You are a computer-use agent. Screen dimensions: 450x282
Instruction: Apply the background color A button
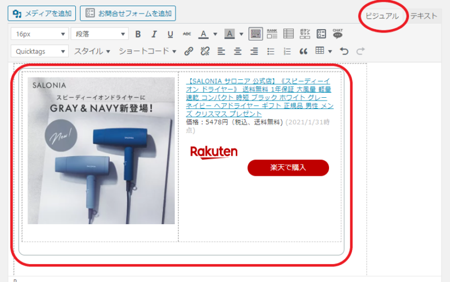point(229,34)
